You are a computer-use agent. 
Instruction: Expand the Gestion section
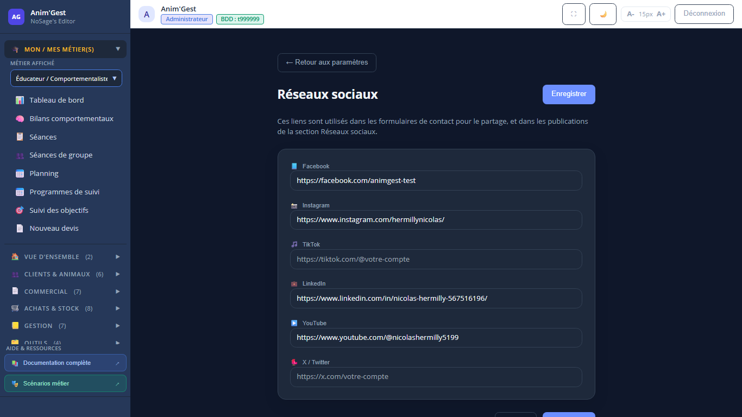click(65, 326)
